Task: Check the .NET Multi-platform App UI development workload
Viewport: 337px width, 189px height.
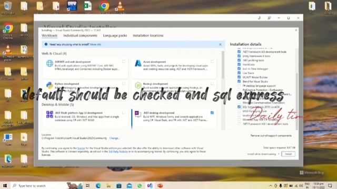Action: click(x=124, y=113)
